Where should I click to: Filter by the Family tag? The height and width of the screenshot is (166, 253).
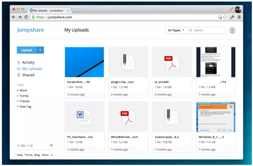pyautogui.click(x=24, y=96)
